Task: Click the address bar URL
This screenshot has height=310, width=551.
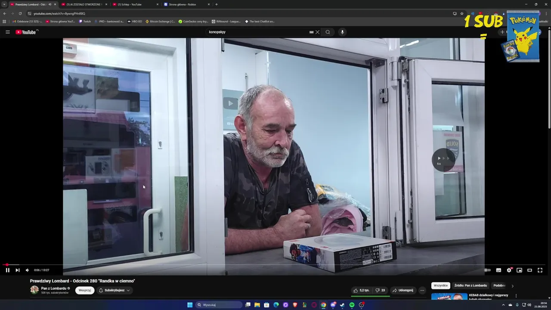Action: click(x=59, y=13)
